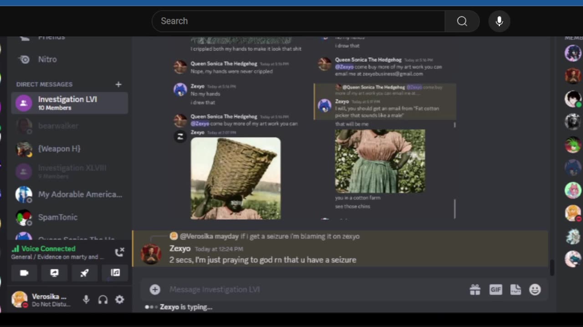Activate voice search microphone beside search bar
Image resolution: width=583 pixels, height=327 pixels.
(x=499, y=21)
